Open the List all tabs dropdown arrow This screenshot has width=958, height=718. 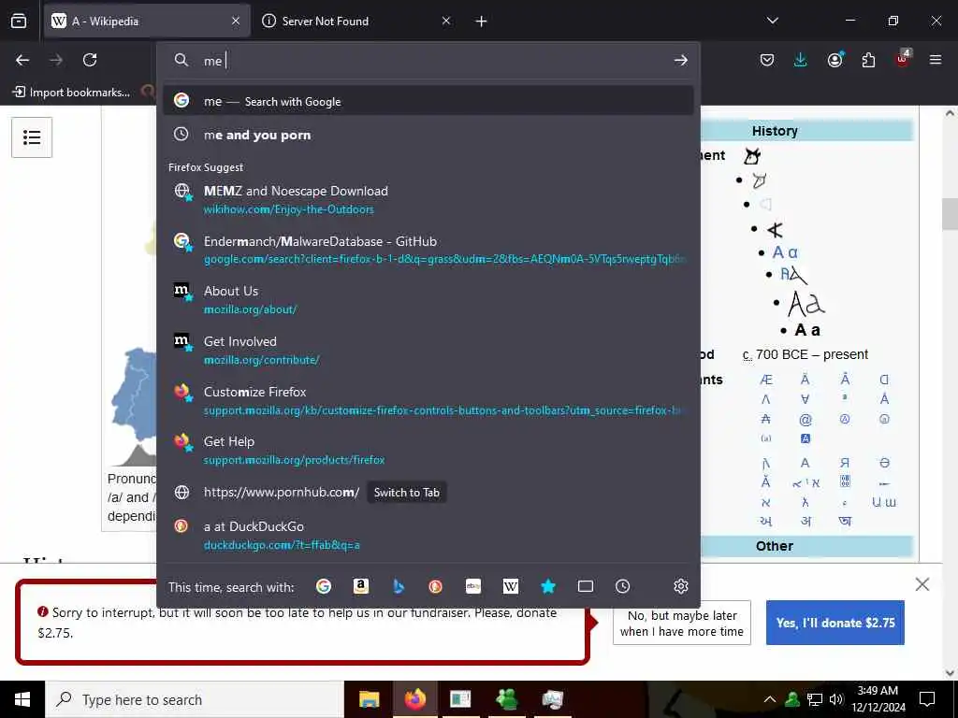(772, 21)
